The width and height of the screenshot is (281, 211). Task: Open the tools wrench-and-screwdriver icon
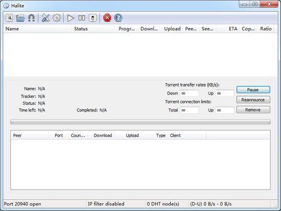[46, 18]
